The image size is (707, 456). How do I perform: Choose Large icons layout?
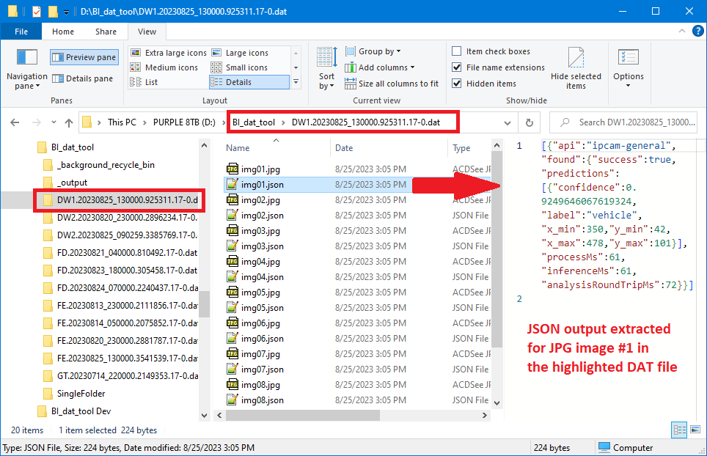(240, 53)
